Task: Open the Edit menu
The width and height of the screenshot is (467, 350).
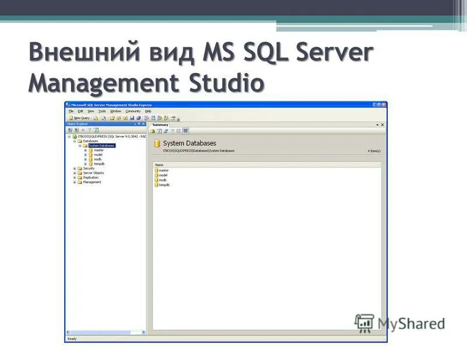Action: tap(81, 111)
